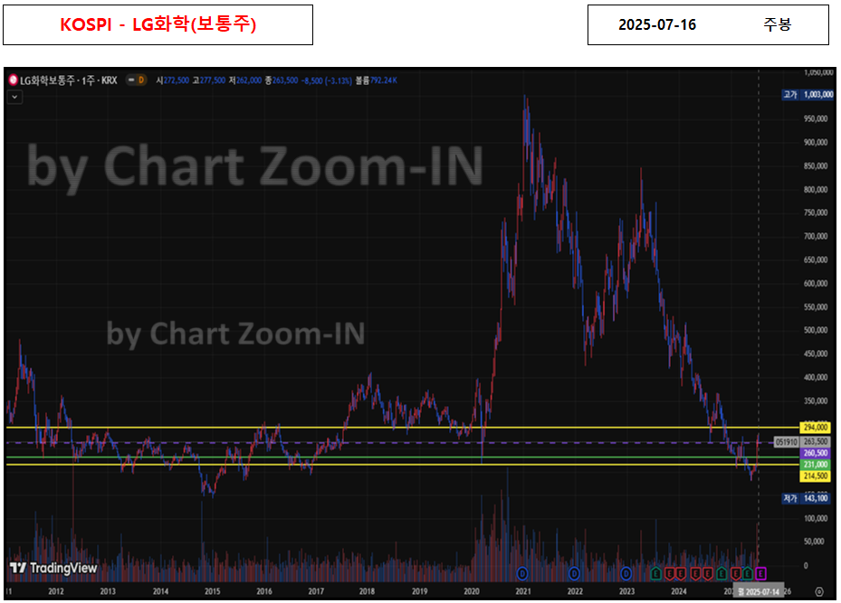Click the LG화학 symbol logo icon

coord(14,80)
